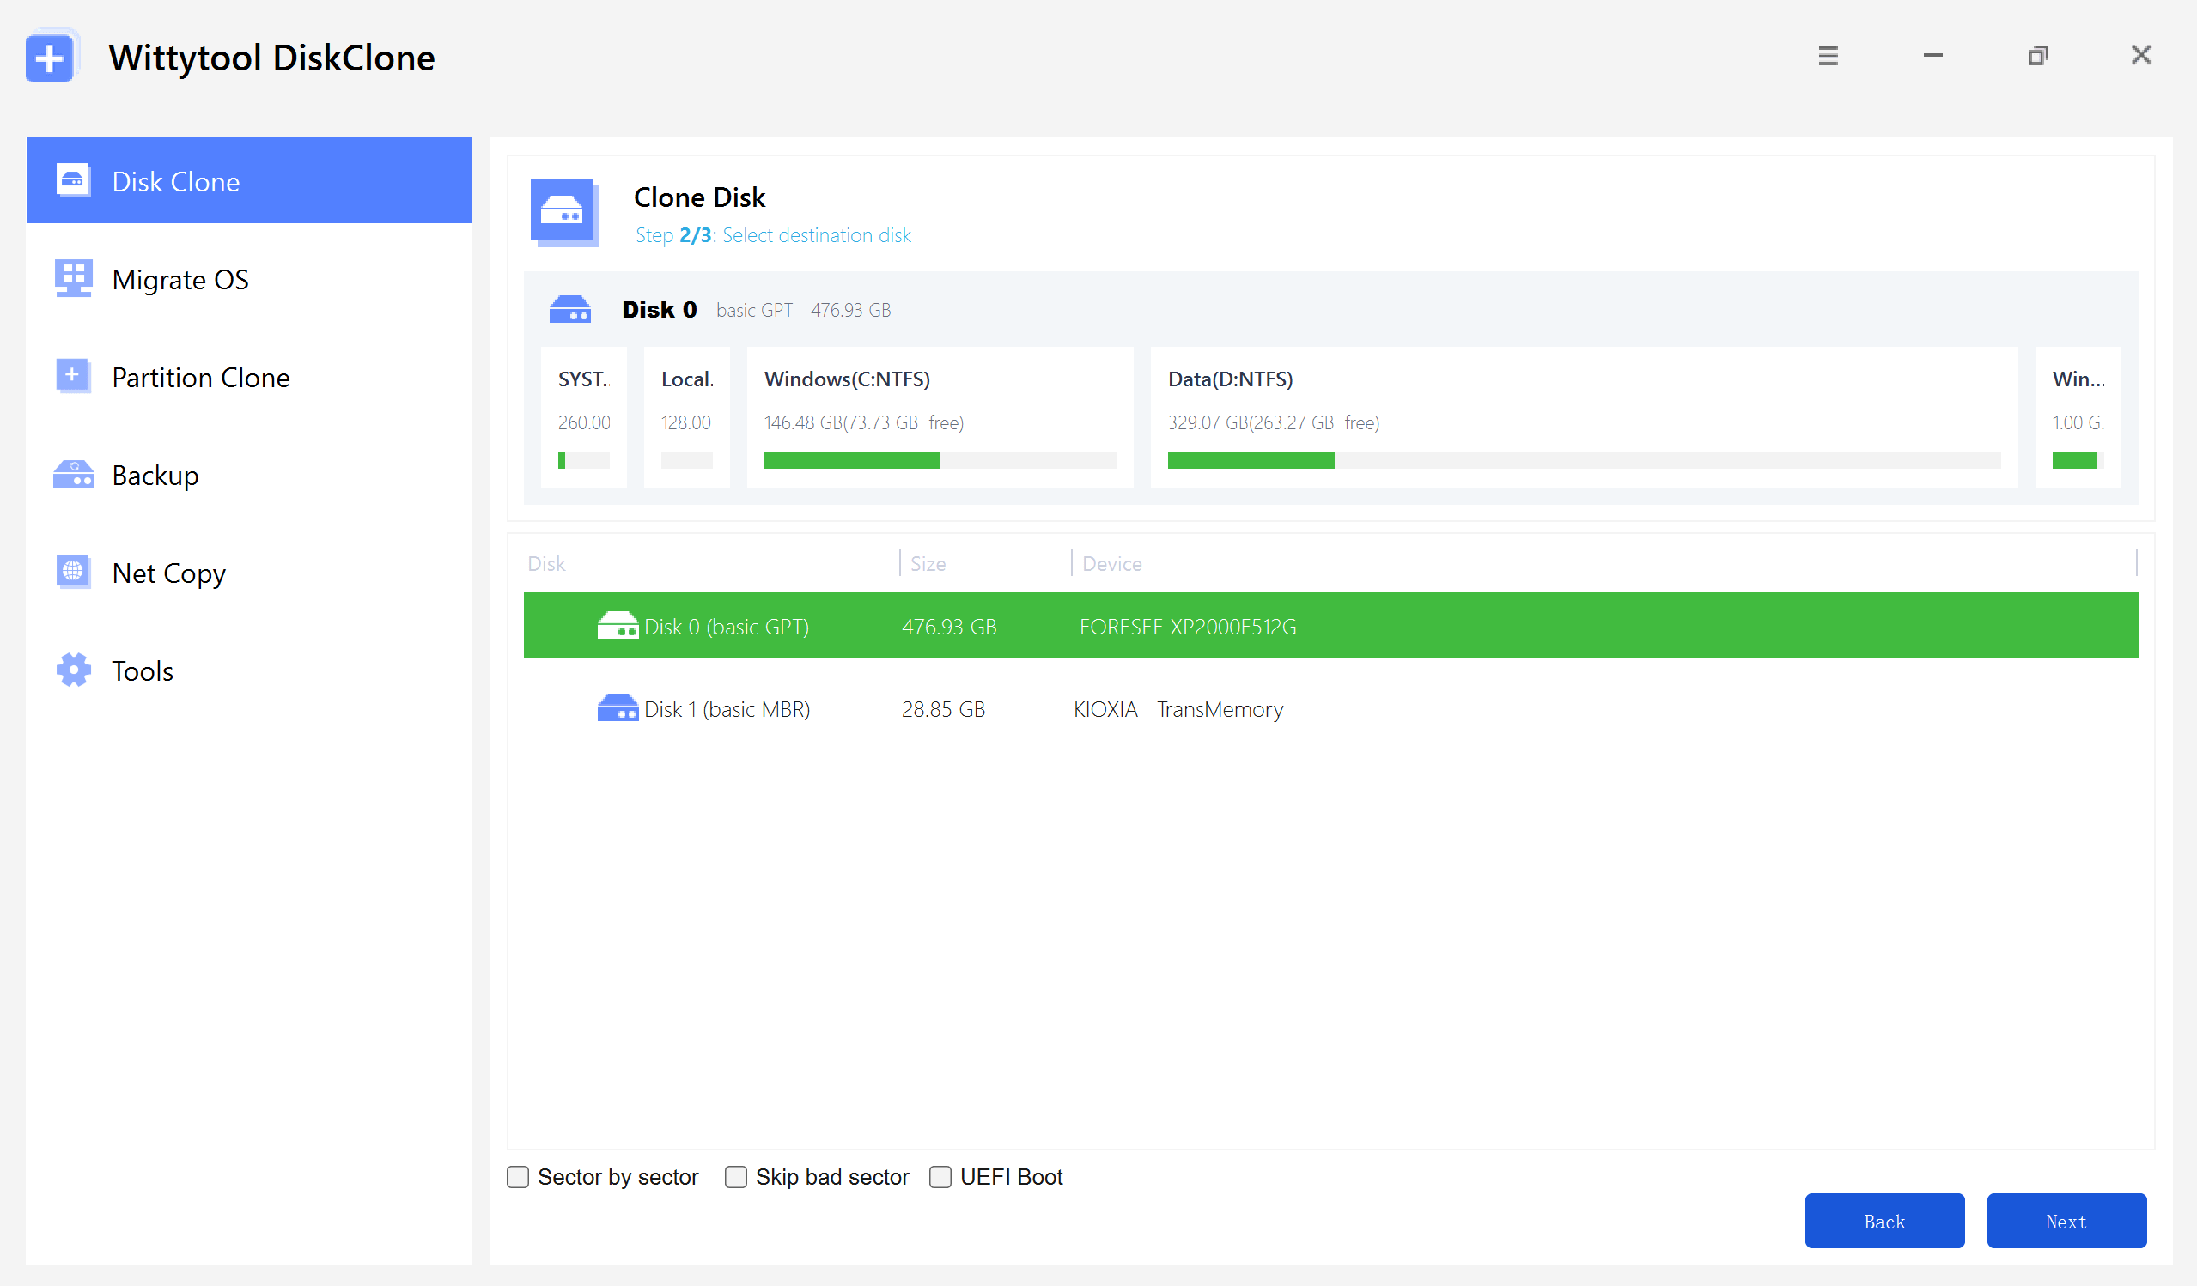Click the Tools gear icon
This screenshot has height=1286, width=2197.
(x=73, y=670)
